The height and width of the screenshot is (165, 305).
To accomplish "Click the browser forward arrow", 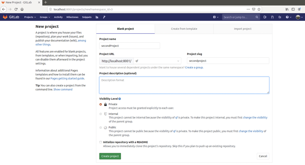I will point(10,9).
